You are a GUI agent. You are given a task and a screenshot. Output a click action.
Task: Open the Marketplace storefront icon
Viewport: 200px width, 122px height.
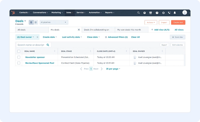[x=151, y=13]
